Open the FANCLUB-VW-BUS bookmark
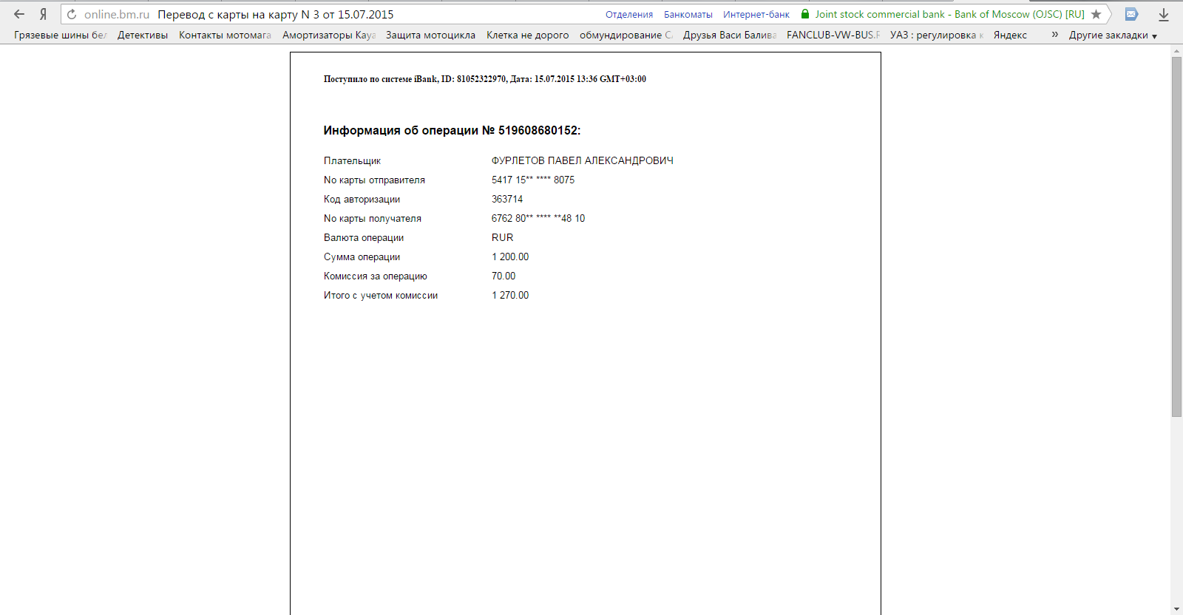Viewport: 1183px width, 615px height. [833, 35]
